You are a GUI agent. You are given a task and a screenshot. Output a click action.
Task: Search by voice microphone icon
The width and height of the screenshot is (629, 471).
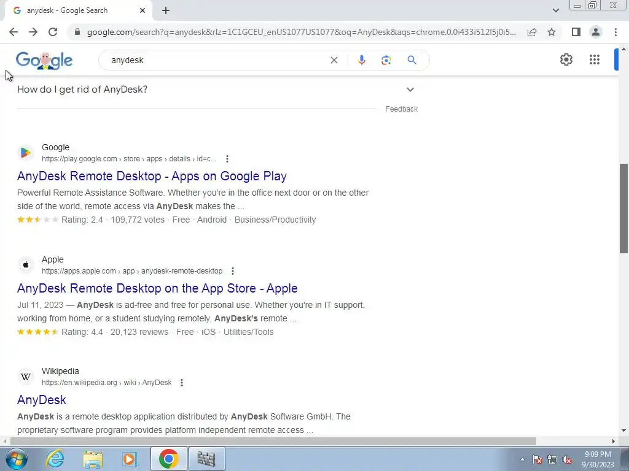click(x=361, y=60)
